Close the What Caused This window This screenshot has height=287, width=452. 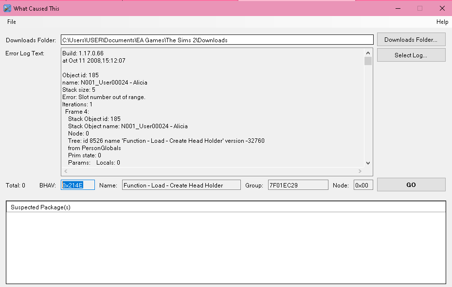pos(442,8)
